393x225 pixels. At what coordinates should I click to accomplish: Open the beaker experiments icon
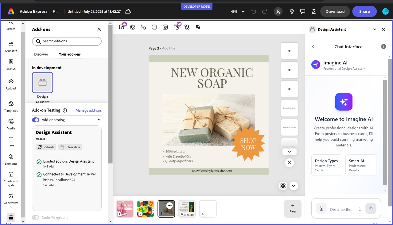(313, 11)
